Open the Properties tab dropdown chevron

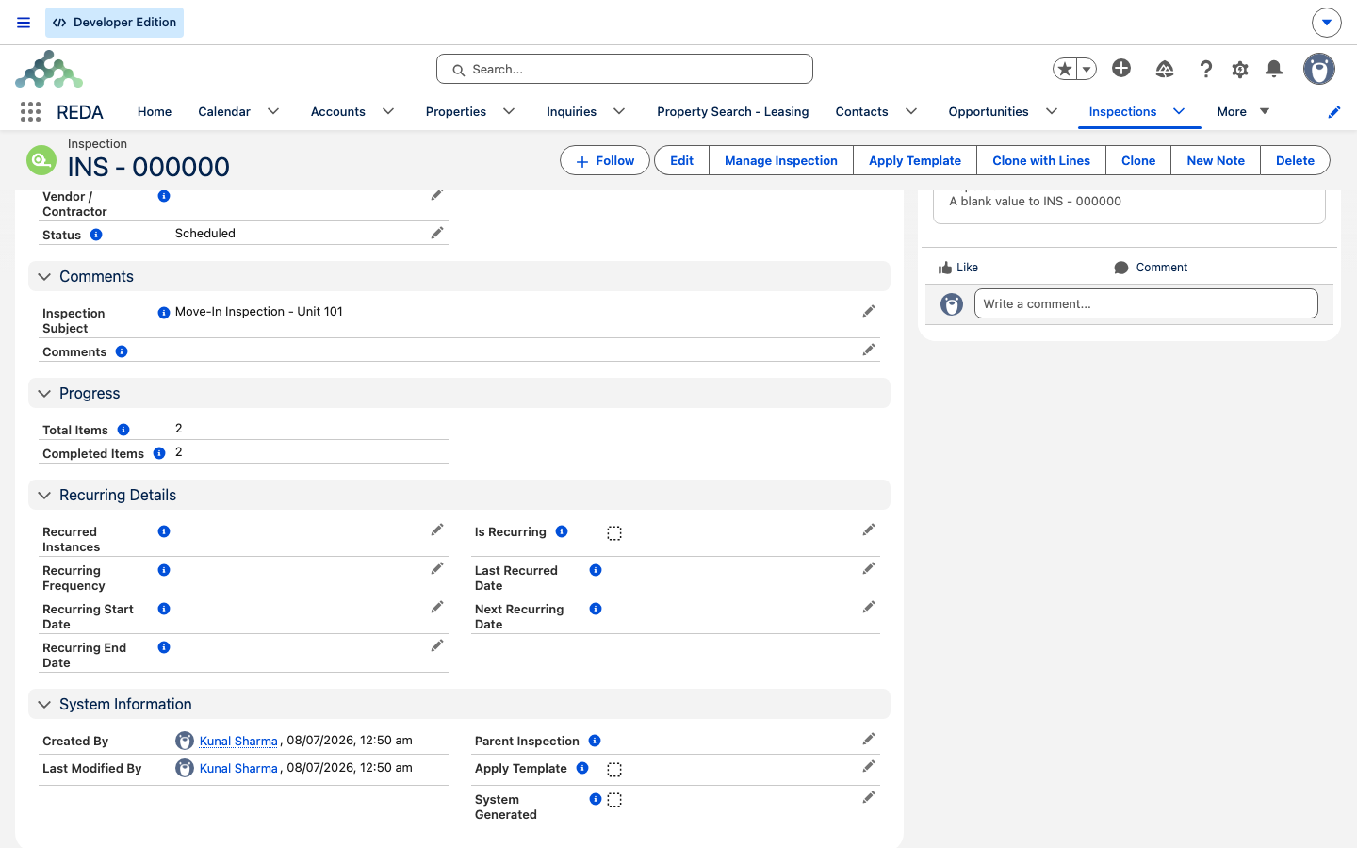coord(509,111)
